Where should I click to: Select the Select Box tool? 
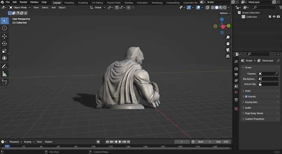tap(5, 21)
